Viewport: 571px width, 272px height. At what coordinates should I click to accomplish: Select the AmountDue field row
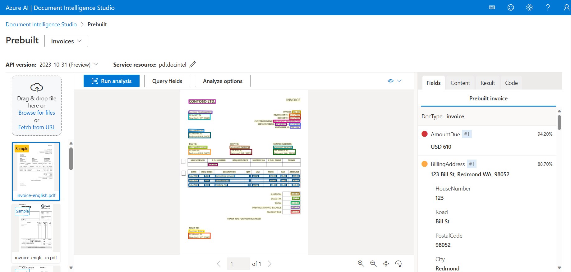pyautogui.click(x=487, y=141)
